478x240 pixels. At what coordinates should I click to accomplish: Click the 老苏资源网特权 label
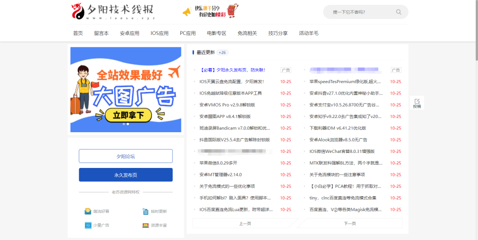(x=126, y=192)
